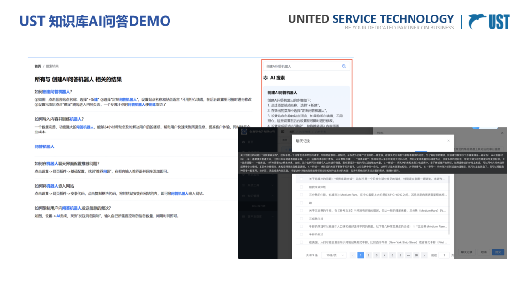523x293 pixels.
Task: Click the company logo in dark sidebar
Action: tap(244, 132)
